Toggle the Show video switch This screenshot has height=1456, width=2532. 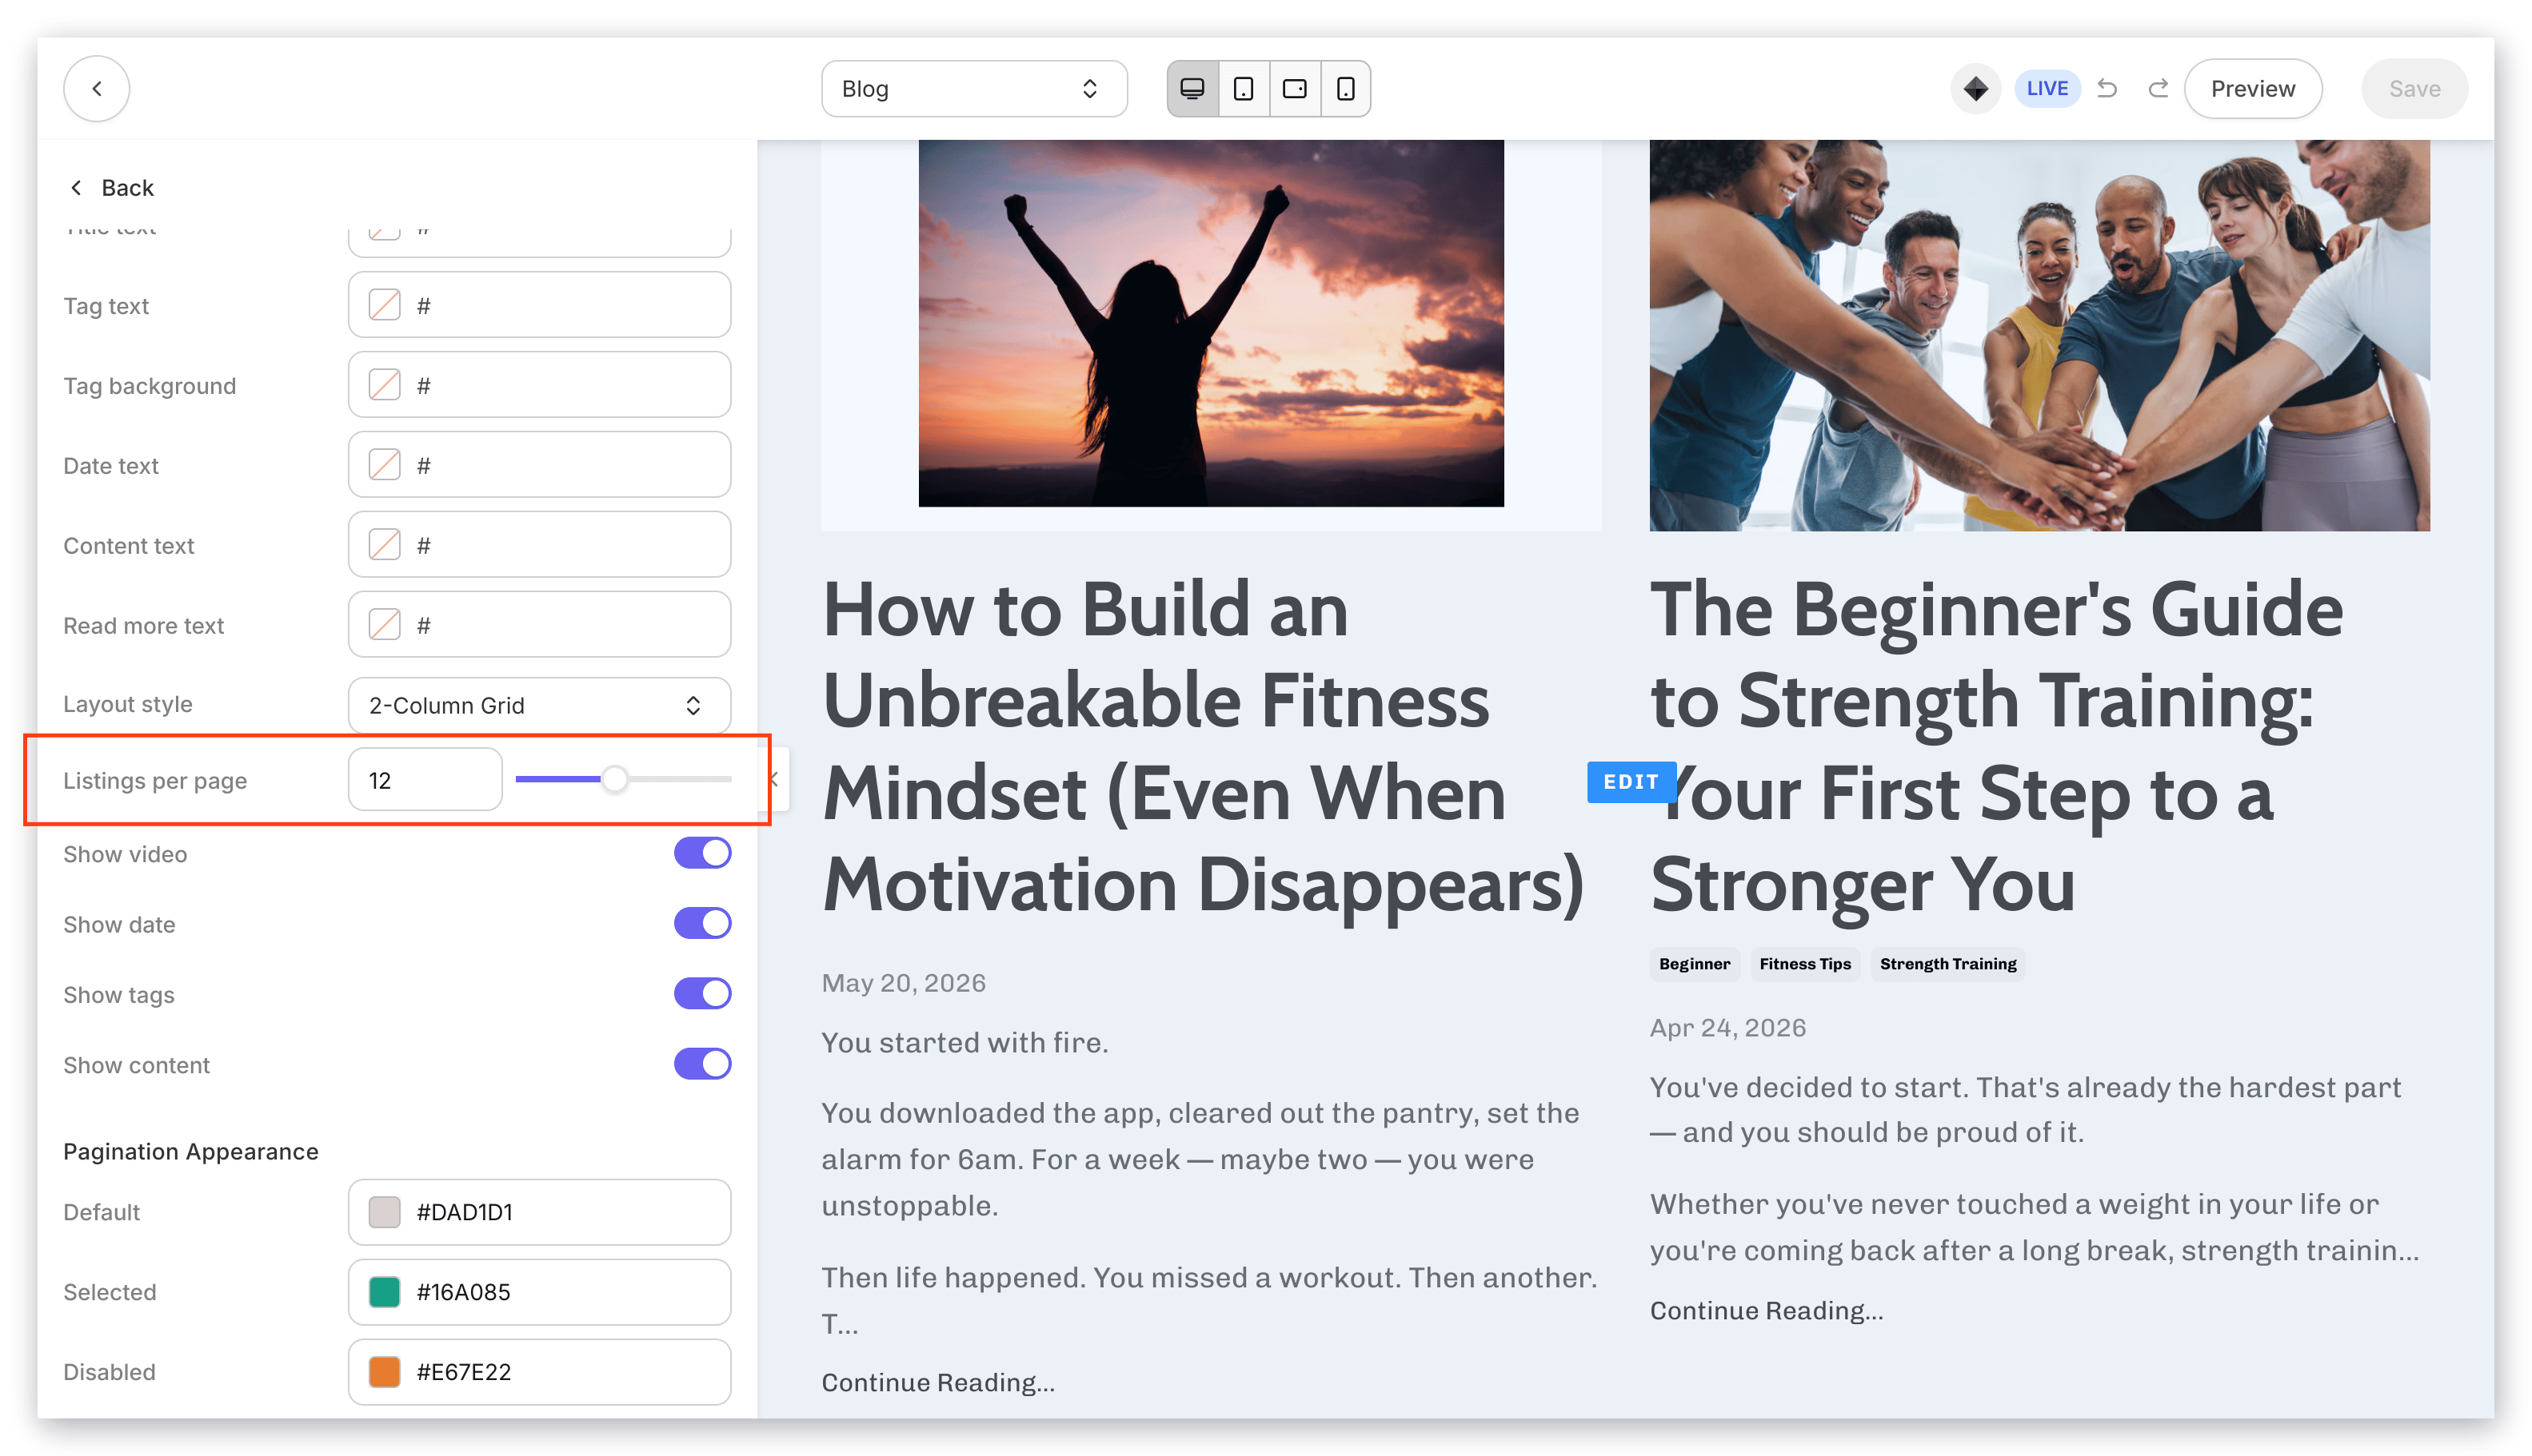click(x=701, y=853)
